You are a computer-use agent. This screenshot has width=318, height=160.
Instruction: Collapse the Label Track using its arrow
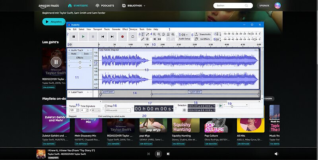point(88,92)
